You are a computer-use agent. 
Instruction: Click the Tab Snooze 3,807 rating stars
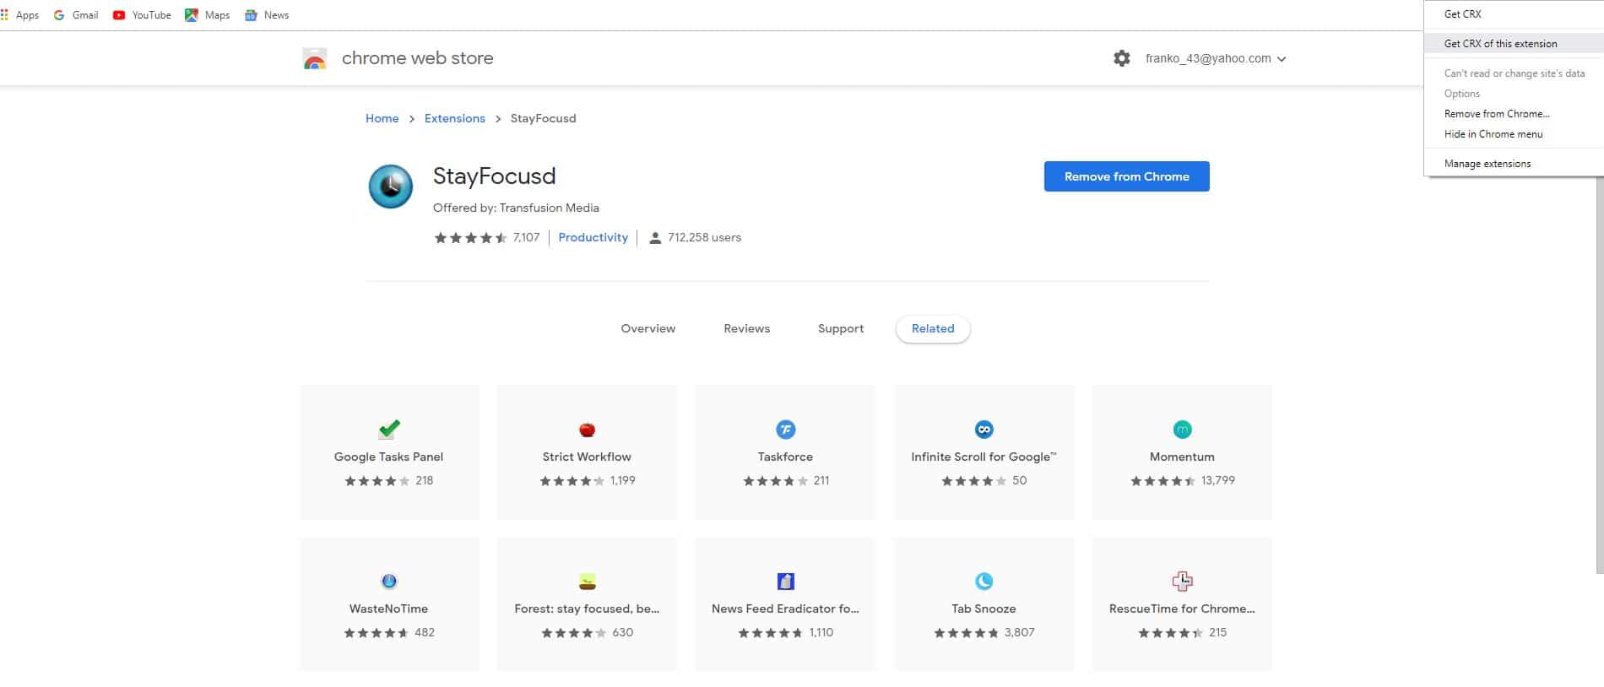[x=967, y=633]
